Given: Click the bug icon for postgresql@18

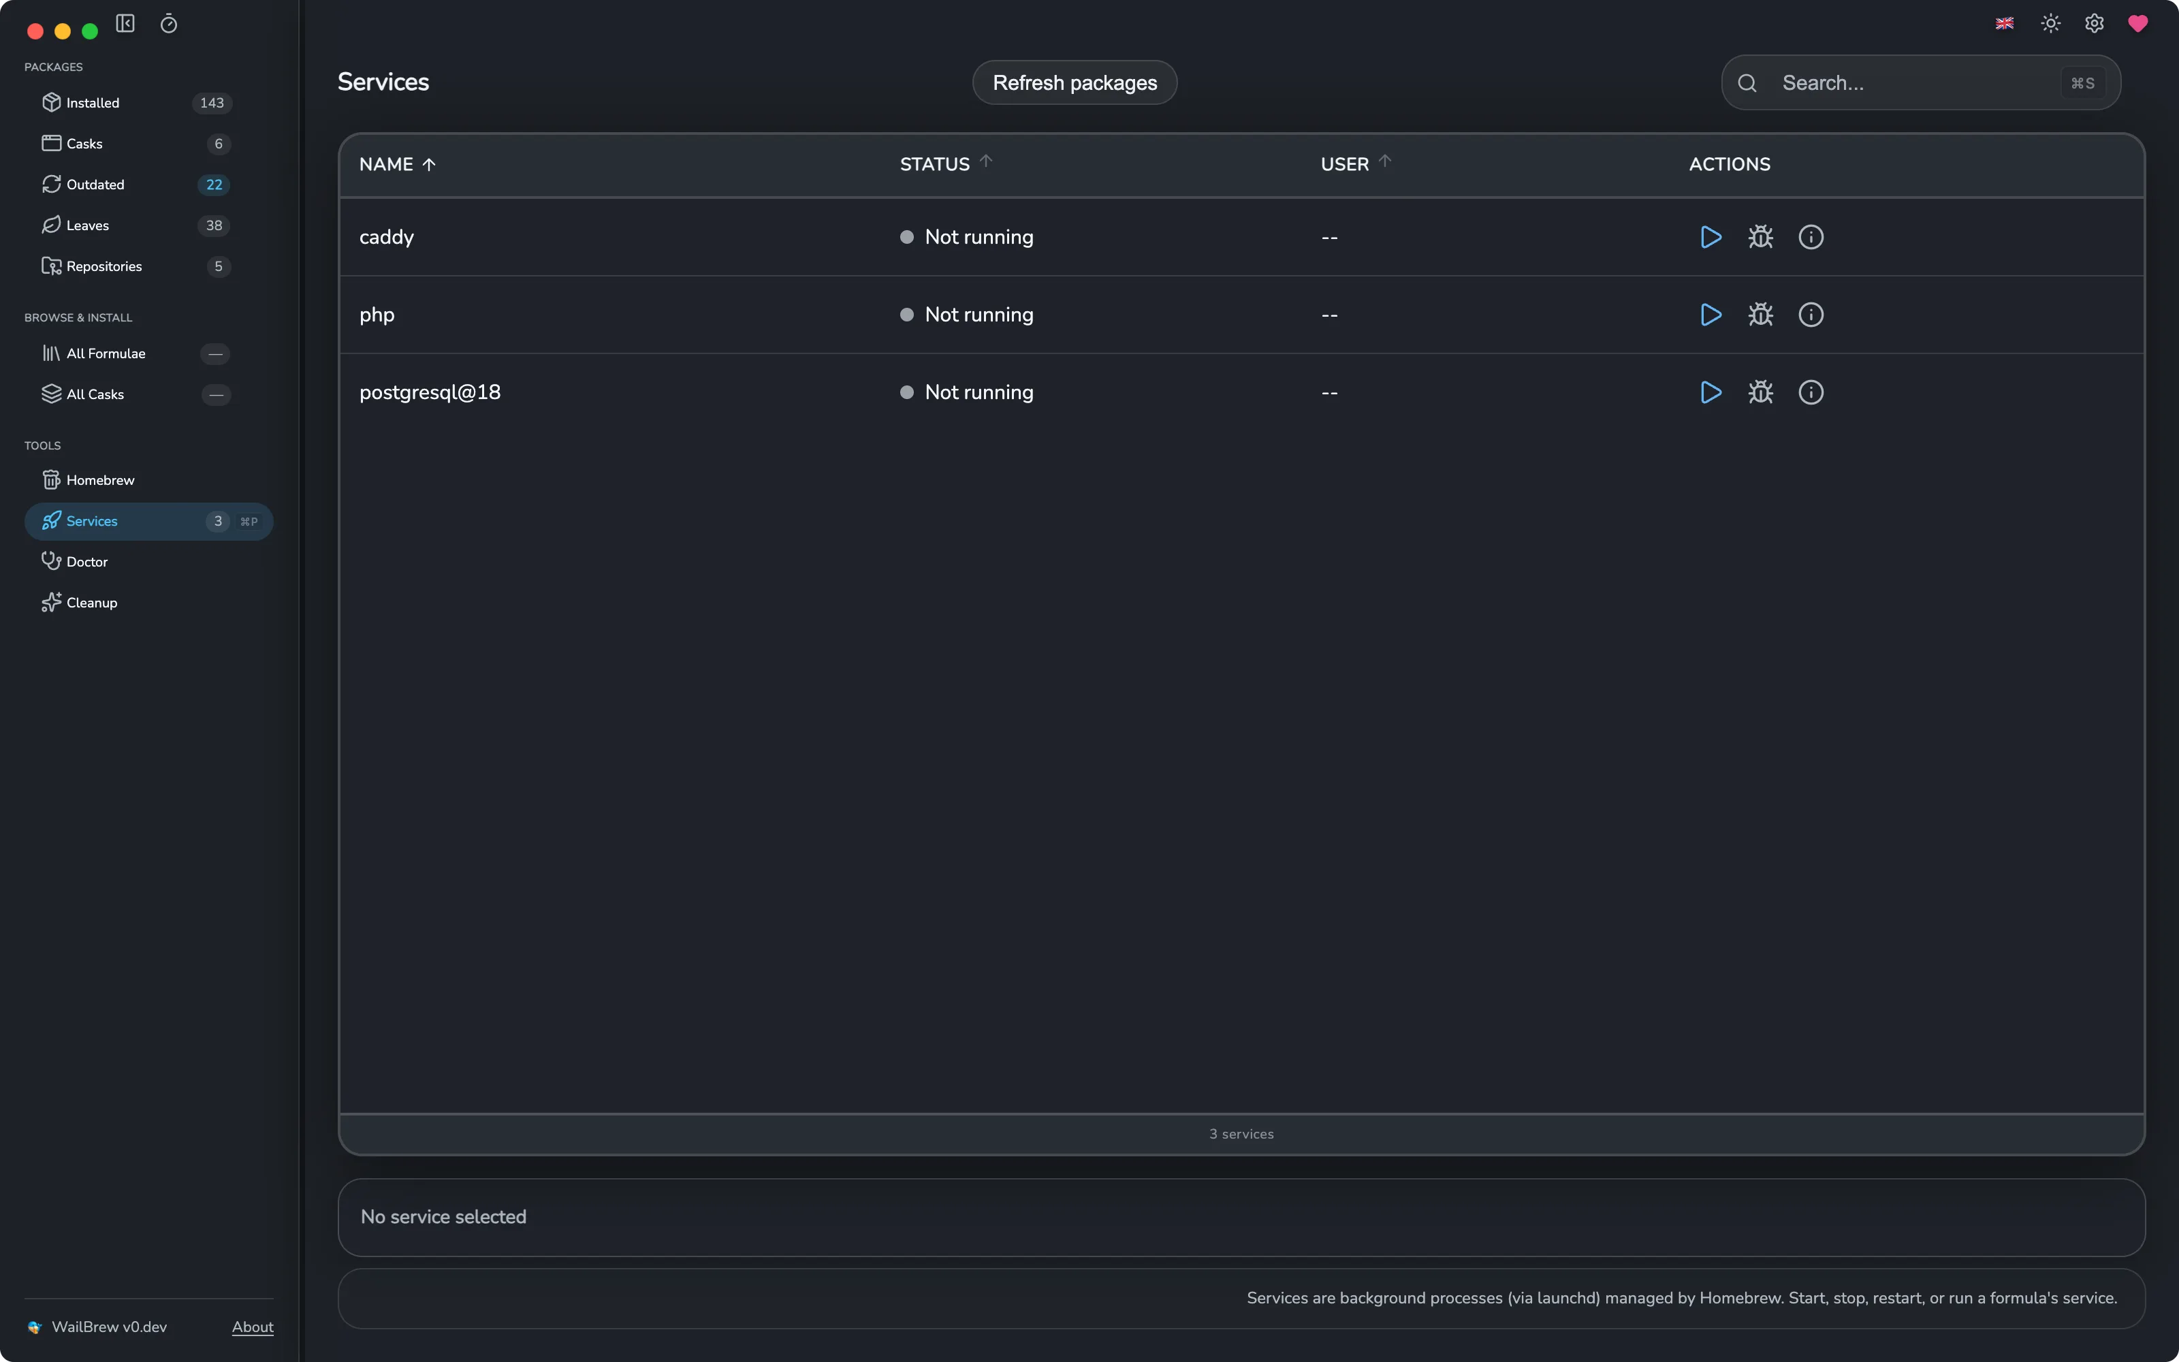Looking at the screenshot, I should 1760,392.
